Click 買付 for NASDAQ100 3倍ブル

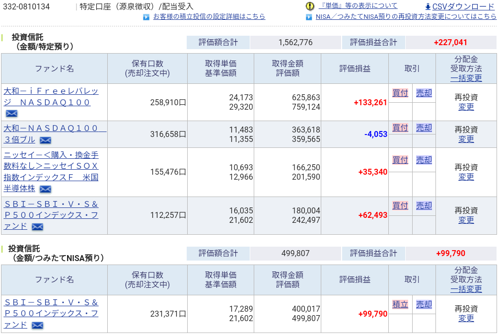tap(400, 128)
